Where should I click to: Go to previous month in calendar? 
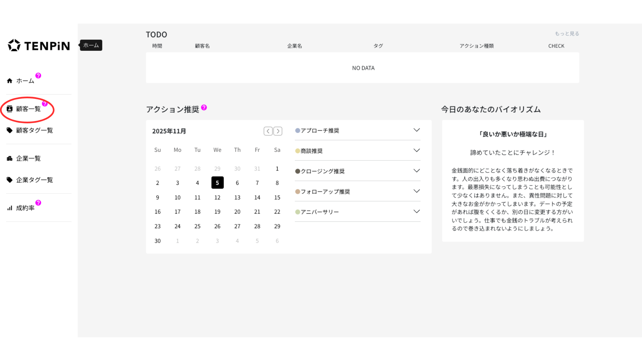coord(268,131)
